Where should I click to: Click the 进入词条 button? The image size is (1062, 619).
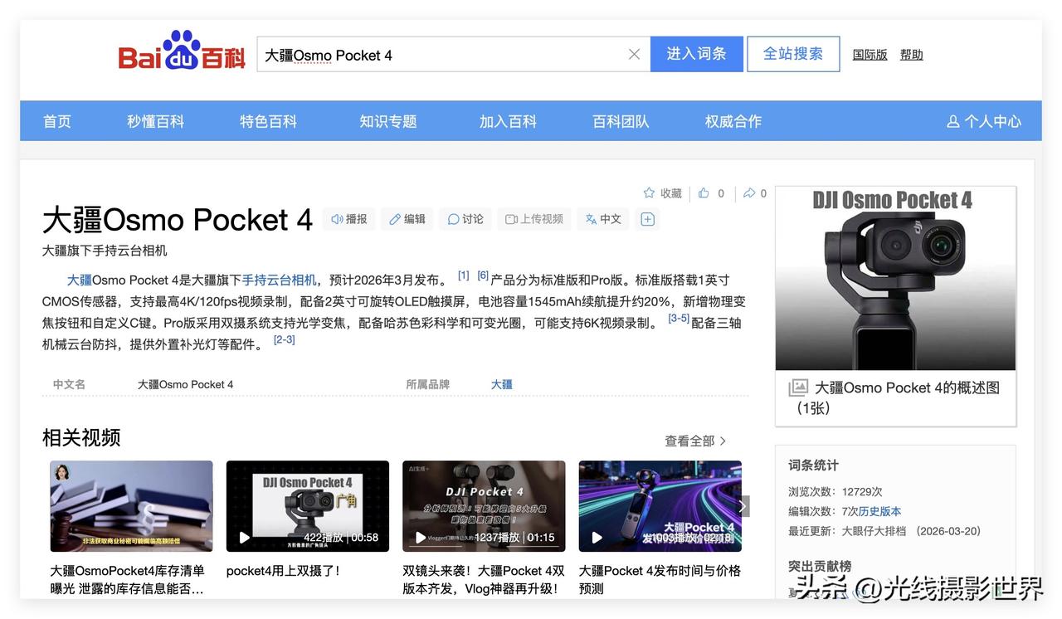tap(697, 53)
